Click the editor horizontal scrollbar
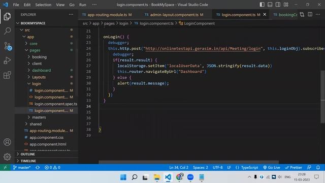The image size is (325, 183). coord(188,162)
